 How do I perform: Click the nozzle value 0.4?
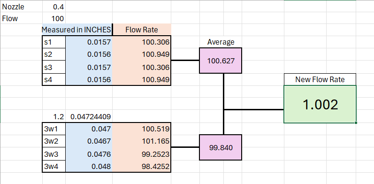pos(54,7)
